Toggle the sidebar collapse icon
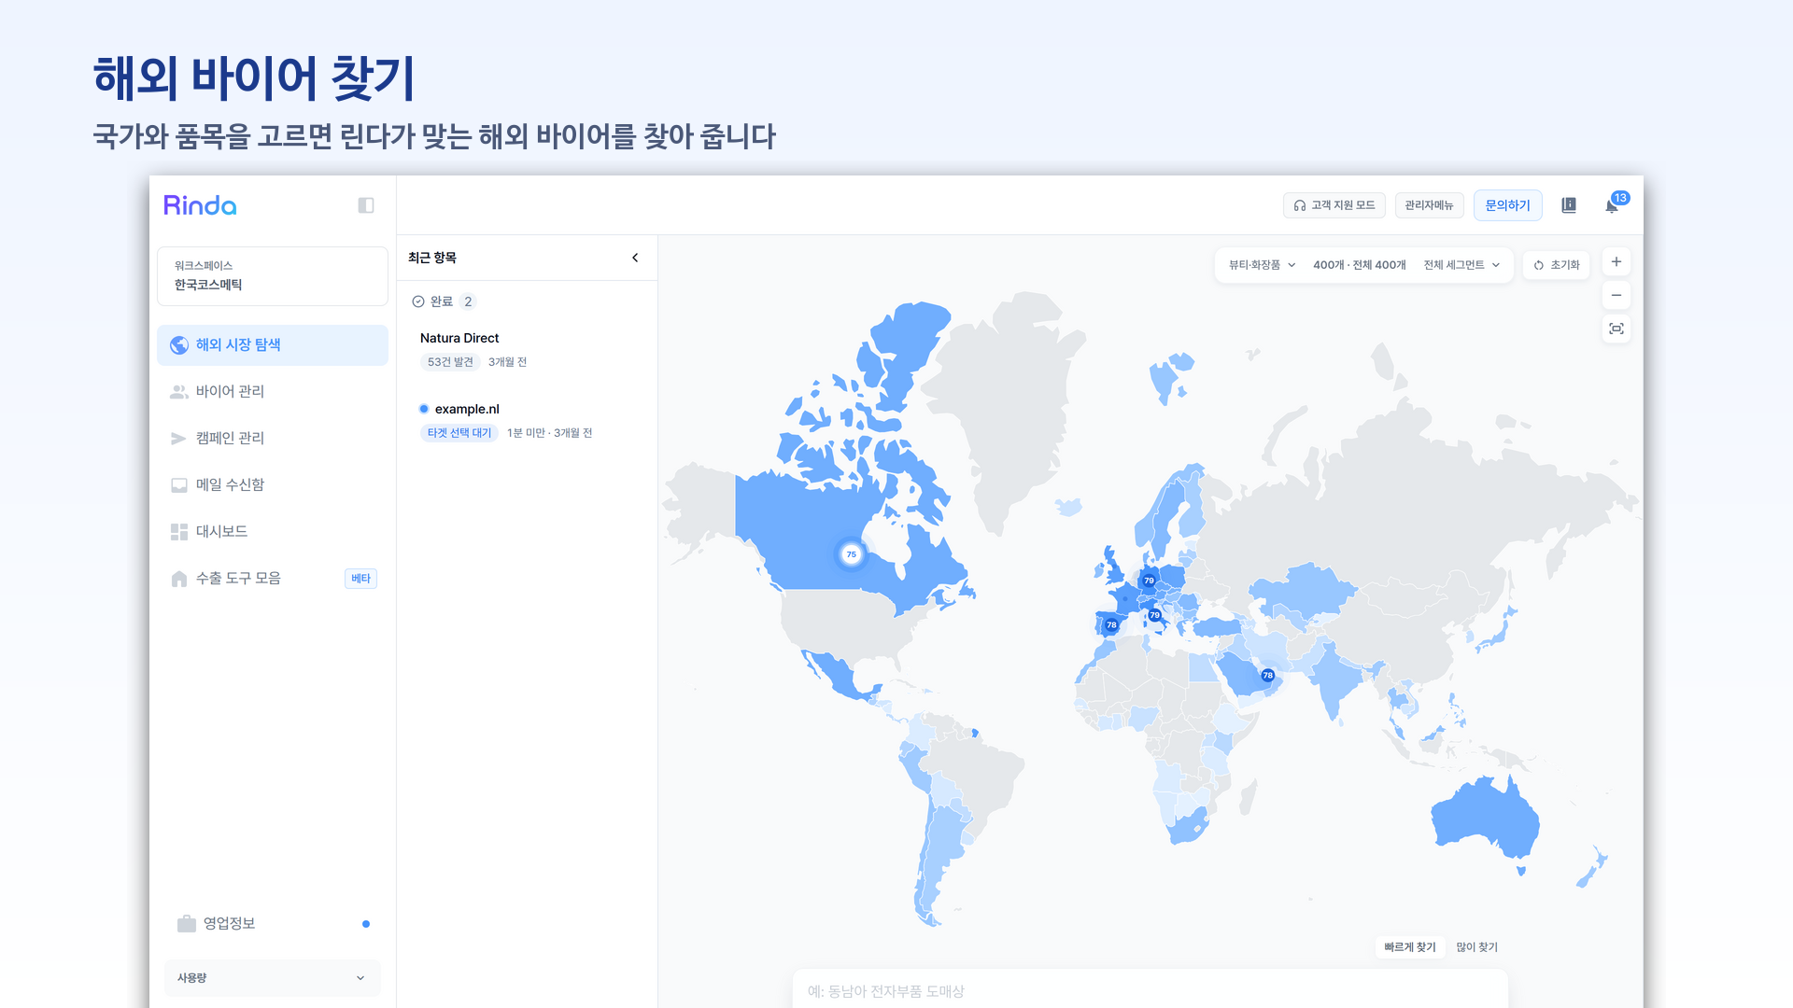 click(366, 205)
